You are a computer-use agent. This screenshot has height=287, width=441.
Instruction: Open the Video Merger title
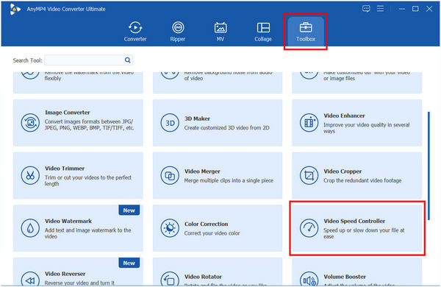202,171
